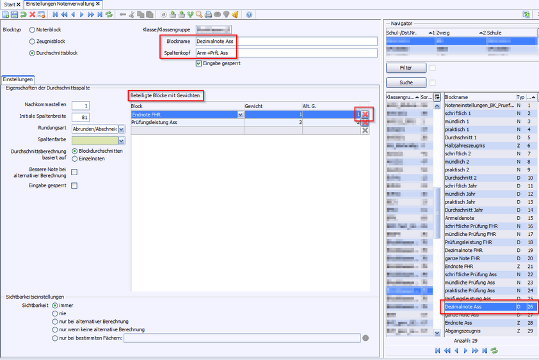Image resolution: width=539 pixels, height=360 pixels.
Task: Open the Rundungsart dropdown
Action: coord(122,129)
